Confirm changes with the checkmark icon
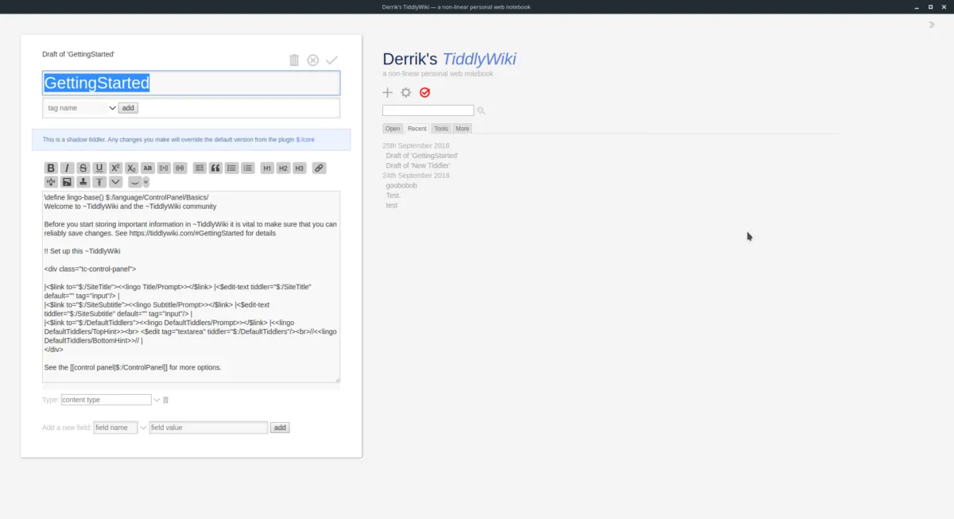Image resolution: width=954 pixels, height=519 pixels. (332, 60)
